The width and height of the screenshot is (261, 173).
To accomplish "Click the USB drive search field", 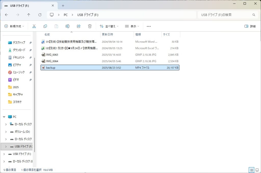I will tap(226, 15).
